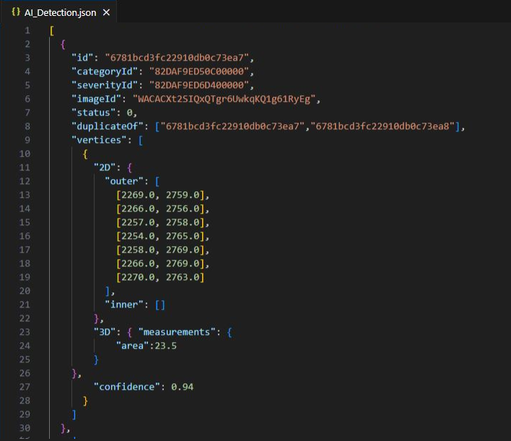Click the closing brace on line 30
Screen dimensions: 511x441
coord(63,428)
